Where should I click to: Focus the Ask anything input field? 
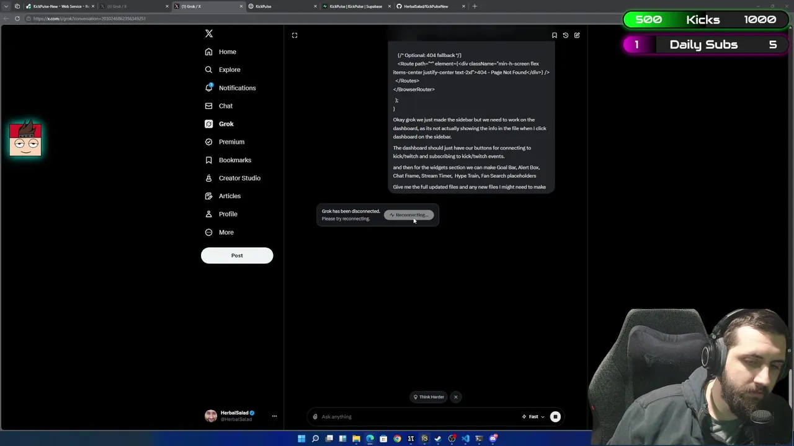click(419, 417)
